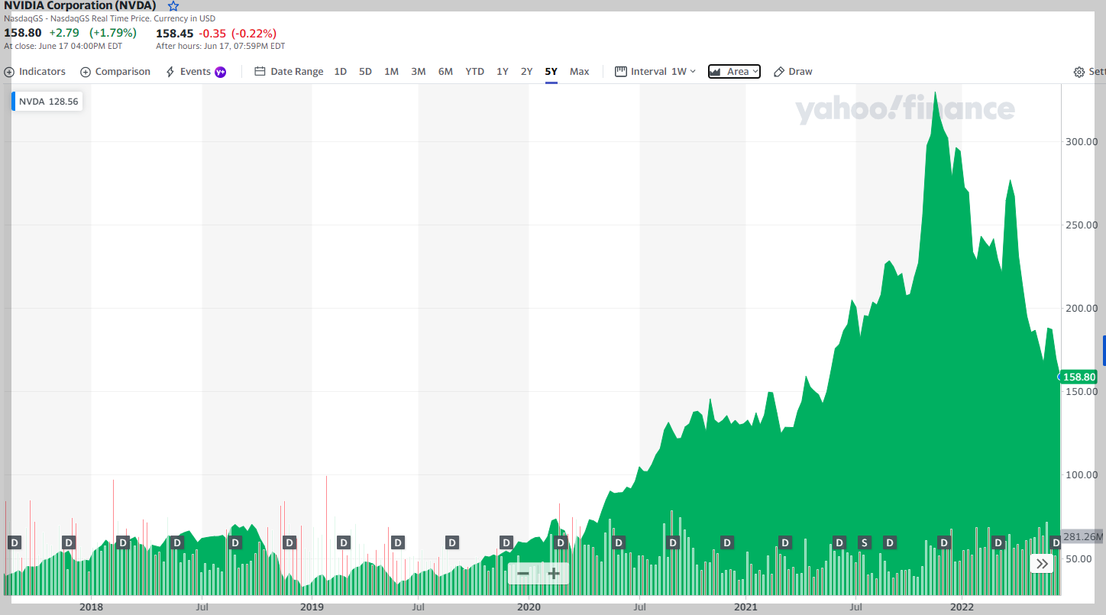This screenshot has height=615, width=1106.
Task: Zoom in with the plus button
Action: tap(554, 574)
